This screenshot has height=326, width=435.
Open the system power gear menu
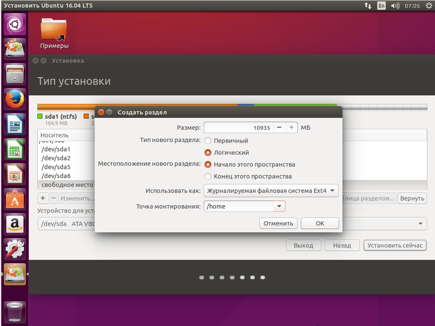[429, 6]
